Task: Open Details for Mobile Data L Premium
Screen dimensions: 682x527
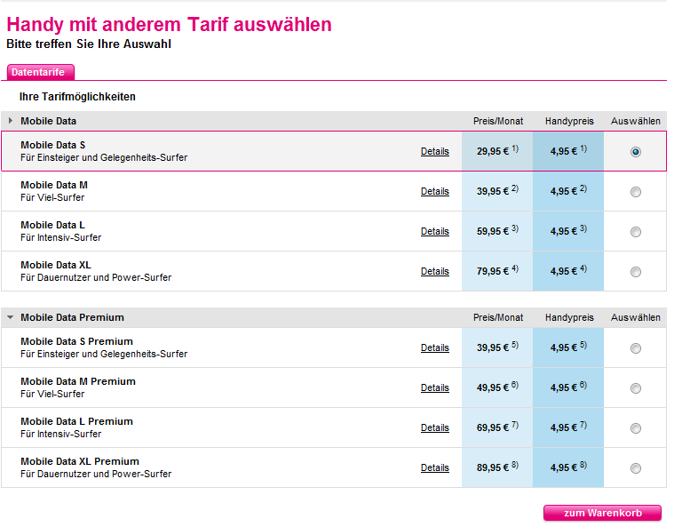Action: [x=435, y=428]
